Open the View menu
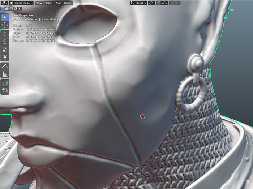Image resolution: width=253 pixels, height=189 pixels. click(39, 3)
